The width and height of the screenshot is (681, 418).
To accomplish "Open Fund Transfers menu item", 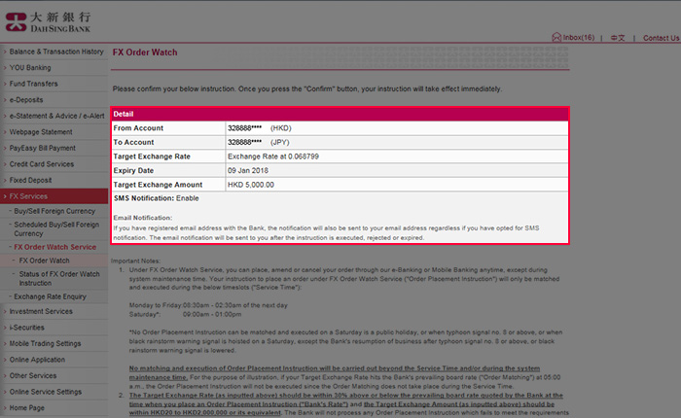I will (x=33, y=84).
